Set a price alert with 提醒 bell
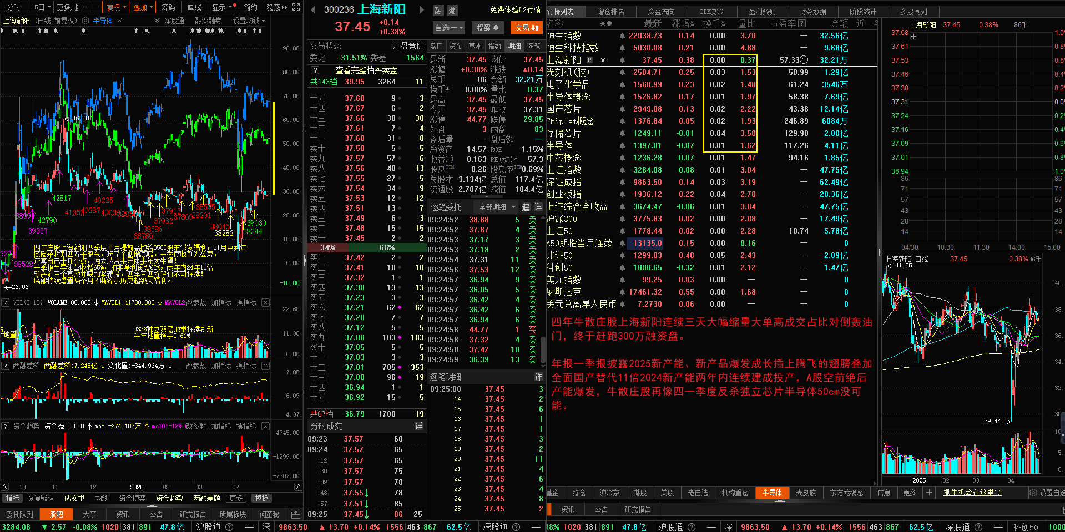Viewport: 1065px width, 532px height. [488, 27]
